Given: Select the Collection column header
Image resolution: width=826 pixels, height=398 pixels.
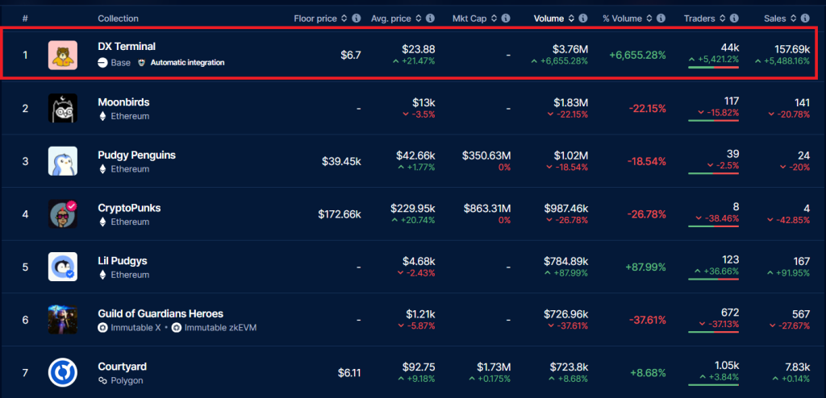Looking at the screenshot, I should coord(118,18).
